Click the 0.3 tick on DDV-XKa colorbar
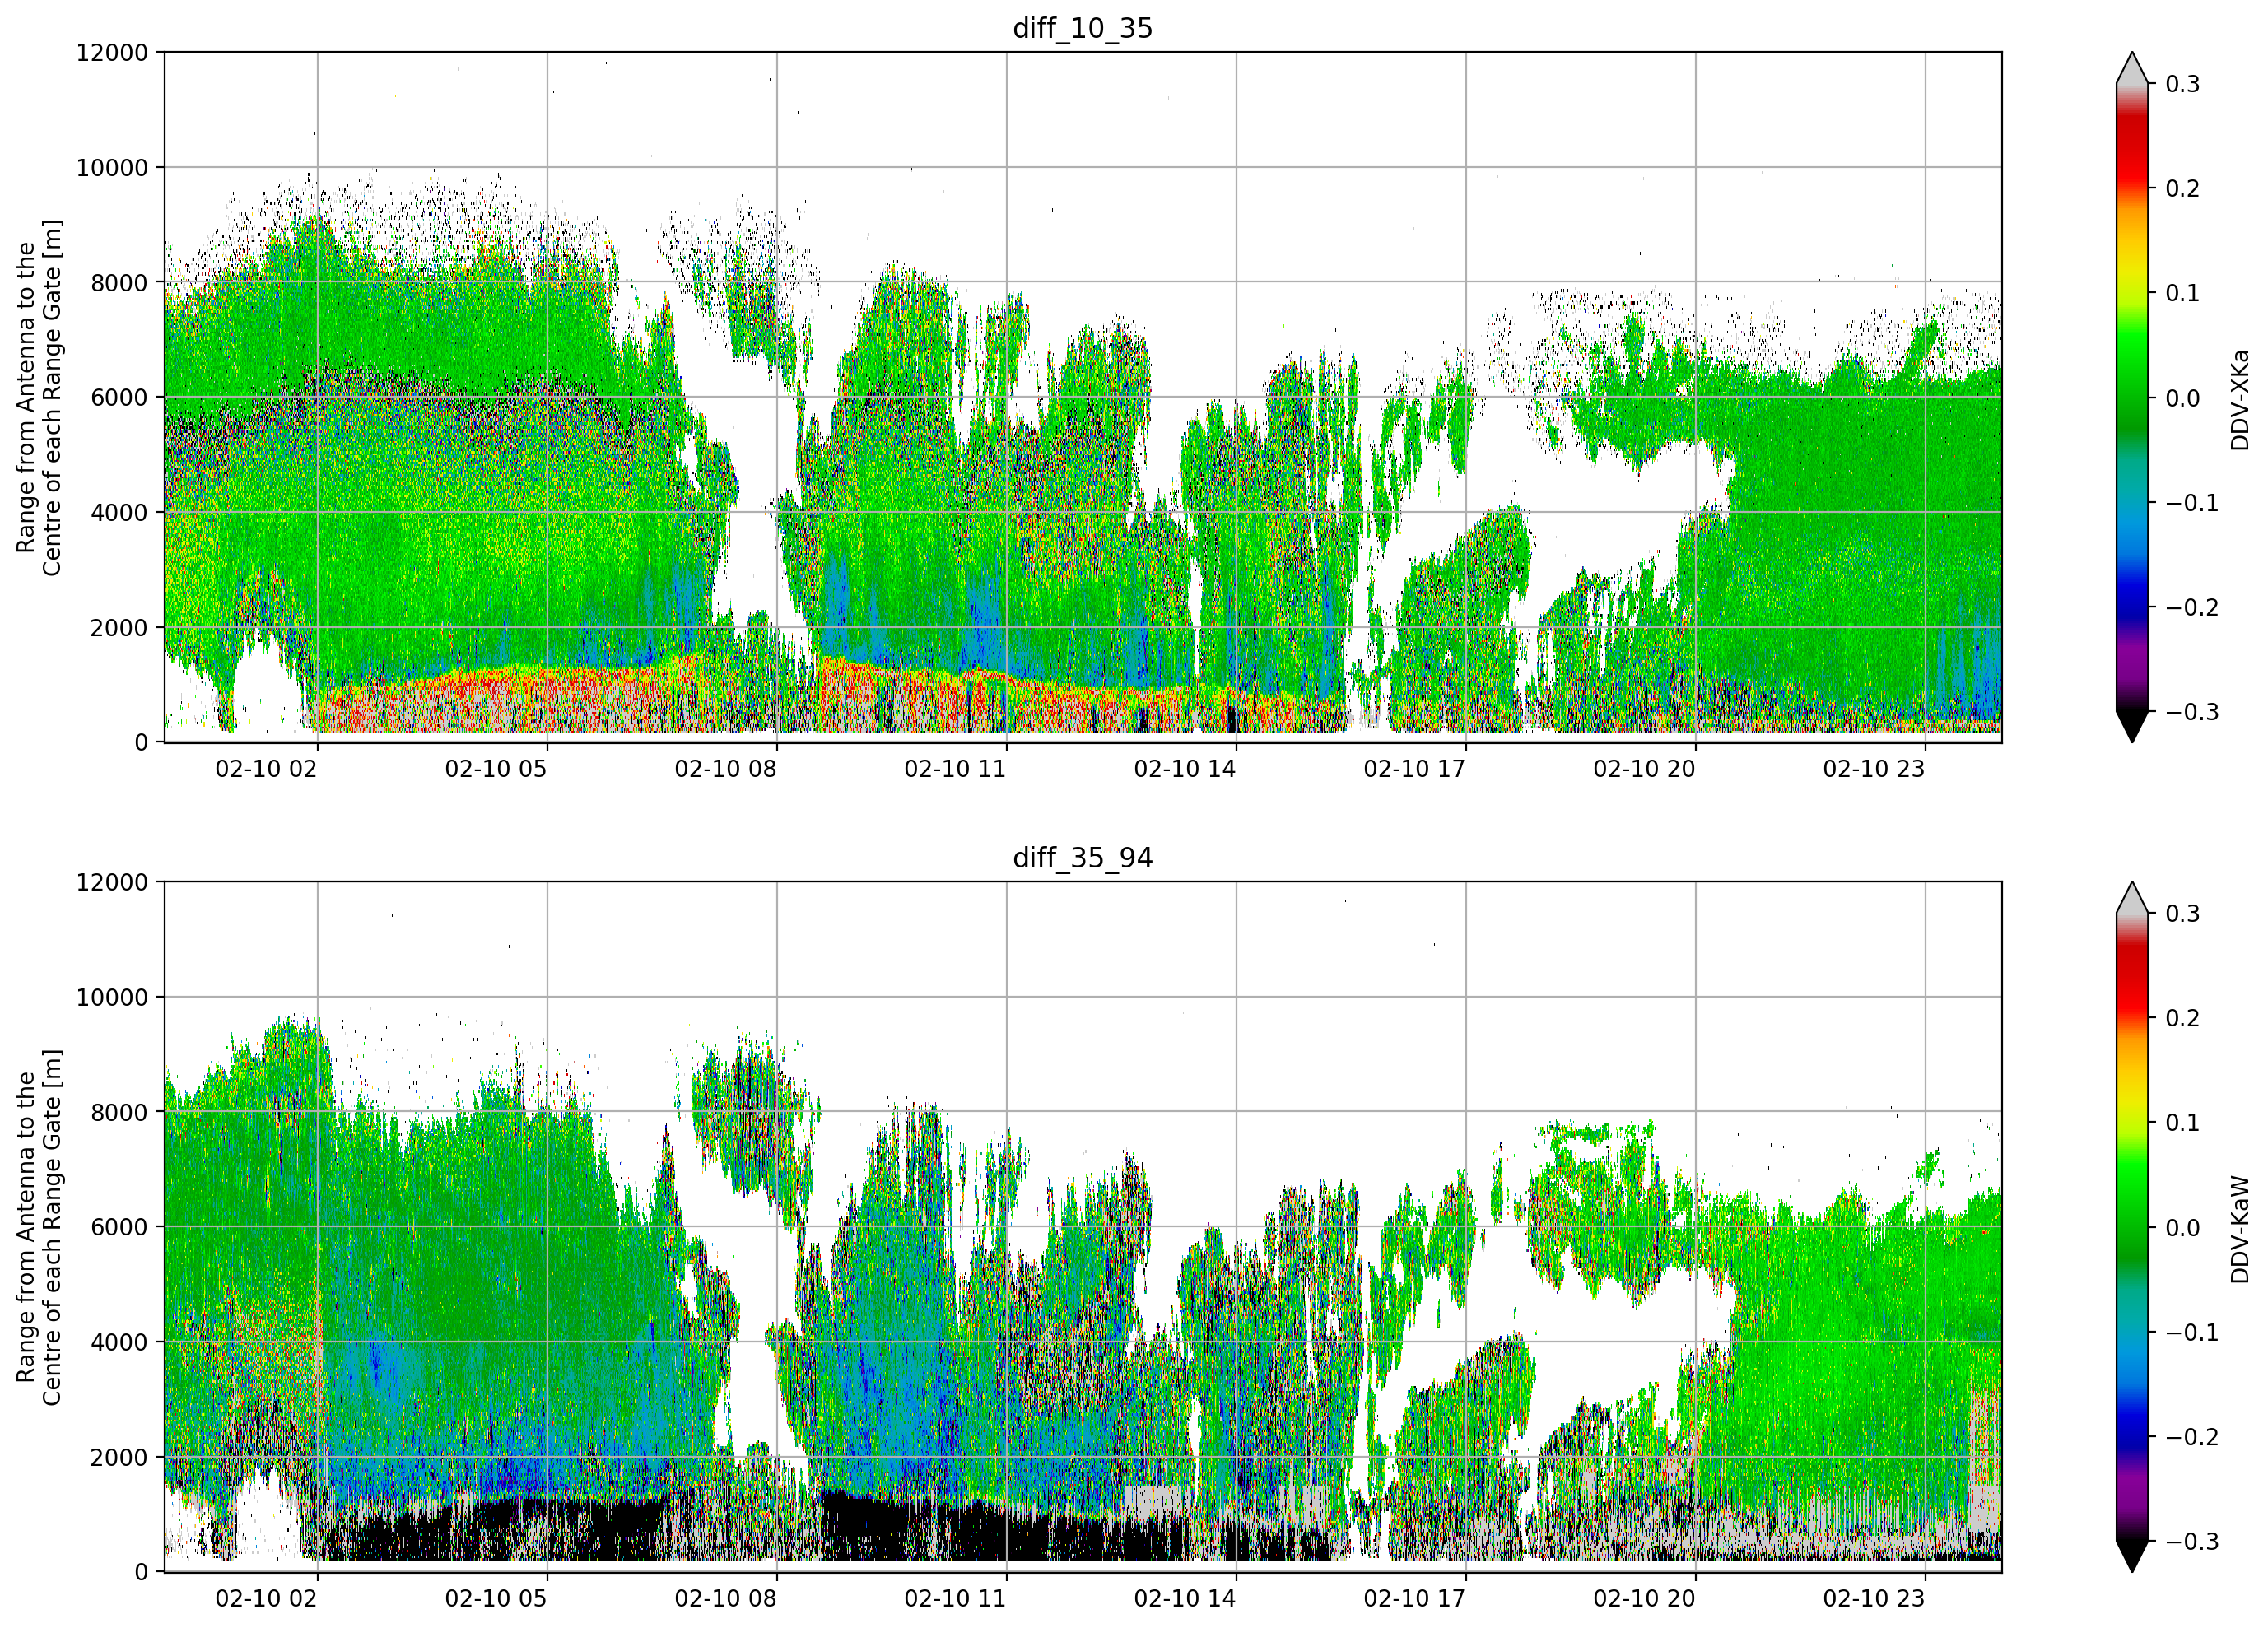The height and width of the screenshot is (1628, 2268). tap(2183, 84)
